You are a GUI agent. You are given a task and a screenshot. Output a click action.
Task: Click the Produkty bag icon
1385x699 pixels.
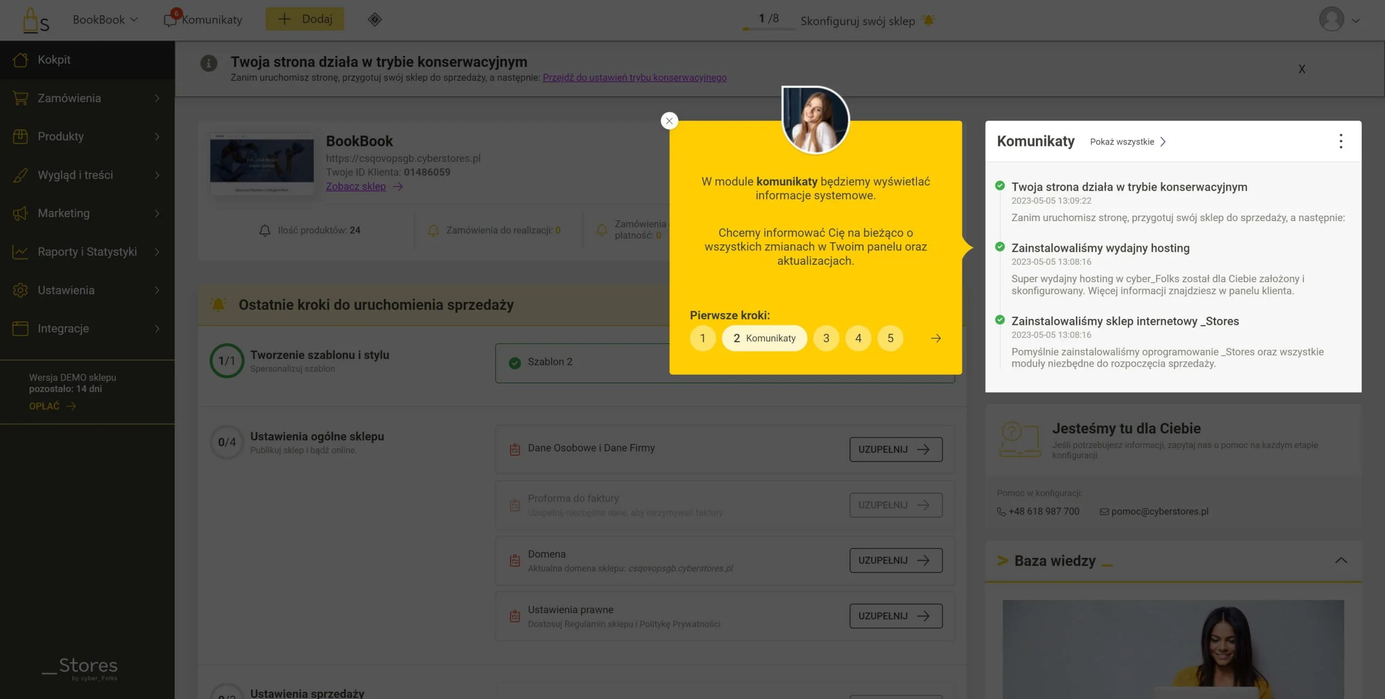tap(21, 136)
